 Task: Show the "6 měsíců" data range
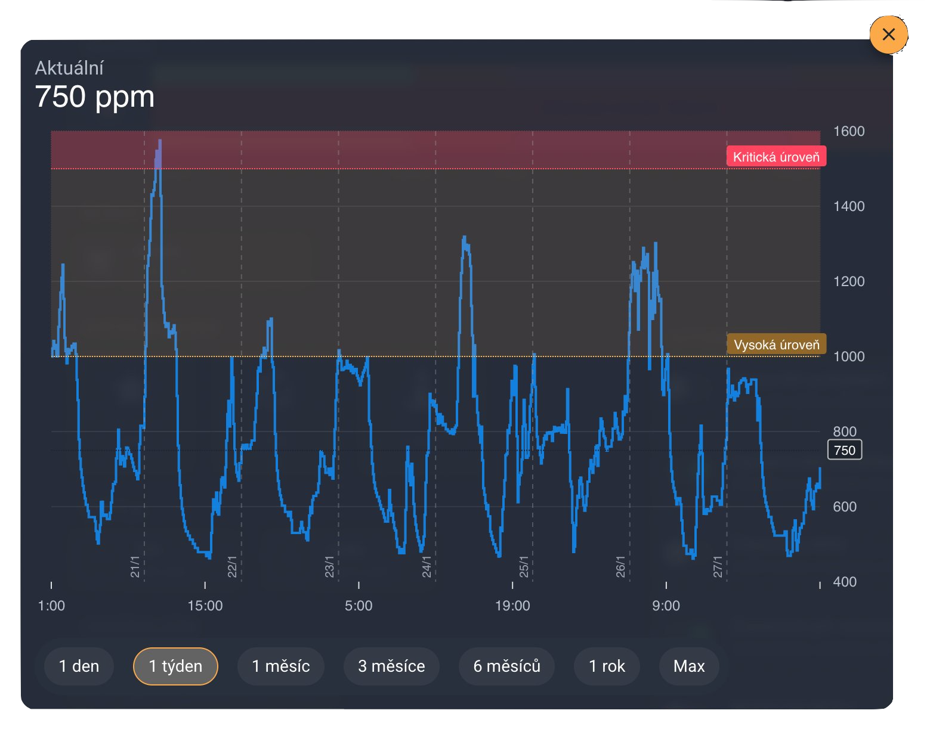pyautogui.click(x=506, y=666)
